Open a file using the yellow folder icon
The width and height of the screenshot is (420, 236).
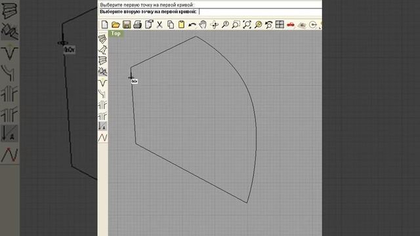point(115,25)
